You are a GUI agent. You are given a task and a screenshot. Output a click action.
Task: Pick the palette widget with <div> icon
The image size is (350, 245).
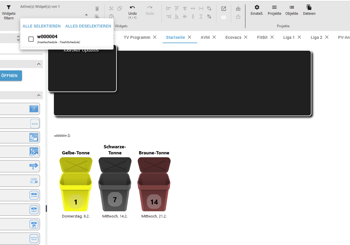coord(34,210)
